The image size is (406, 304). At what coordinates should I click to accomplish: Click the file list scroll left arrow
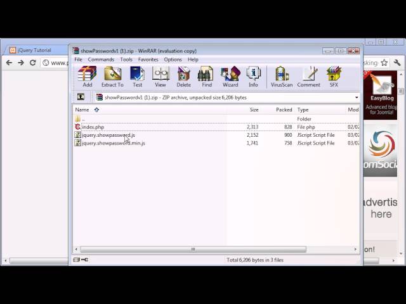click(x=76, y=249)
